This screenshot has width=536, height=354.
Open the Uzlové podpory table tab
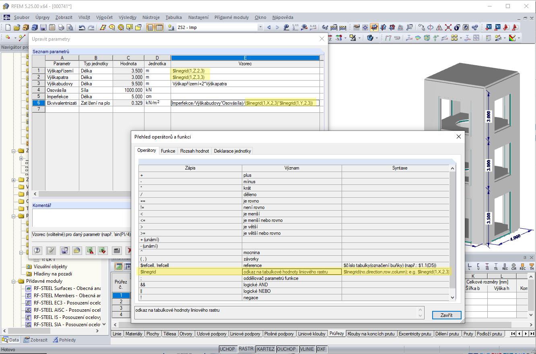pos(212,334)
